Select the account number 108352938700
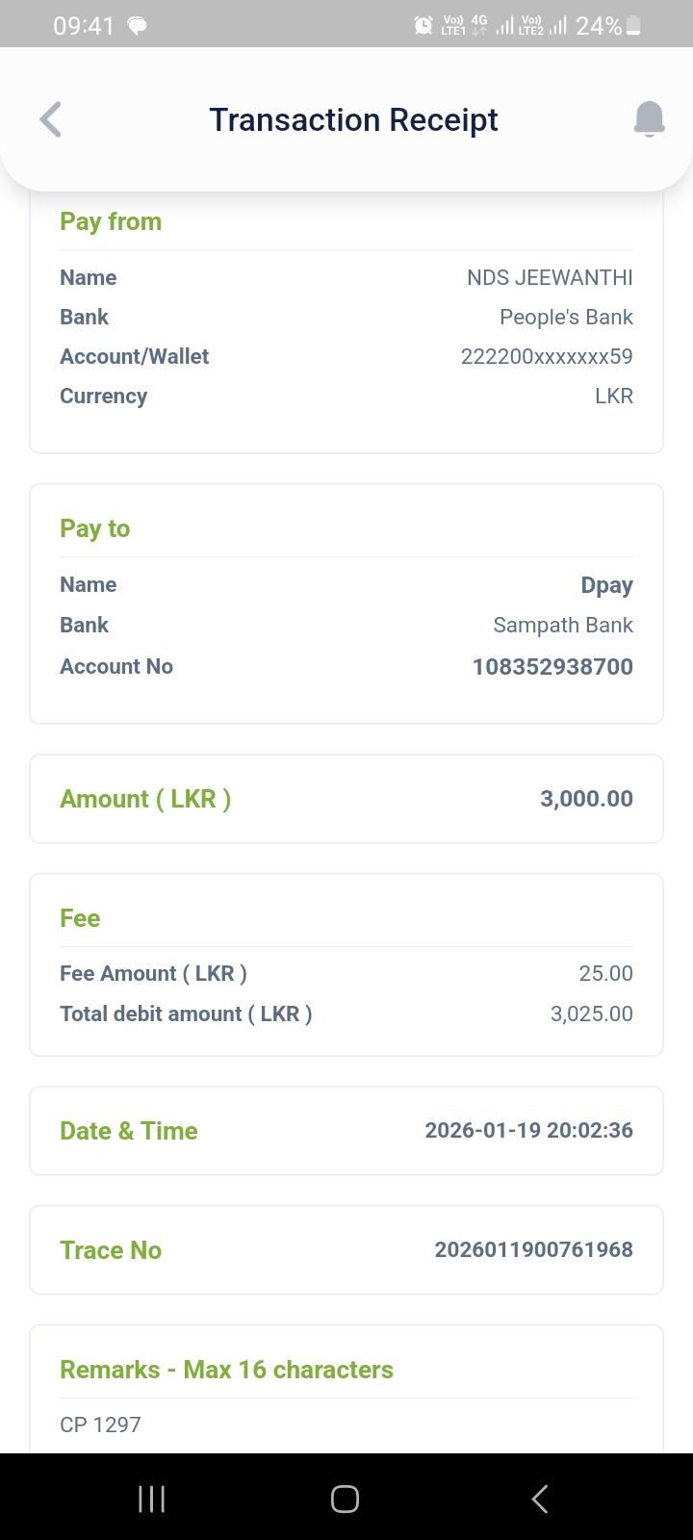 coord(552,667)
